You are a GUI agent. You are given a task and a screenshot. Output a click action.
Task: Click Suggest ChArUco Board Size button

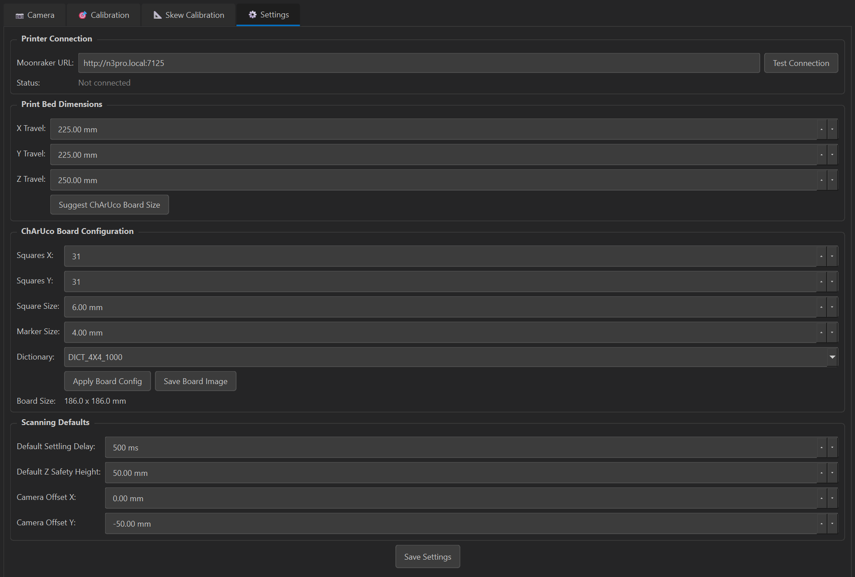pyautogui.click(x=110, y=205)
